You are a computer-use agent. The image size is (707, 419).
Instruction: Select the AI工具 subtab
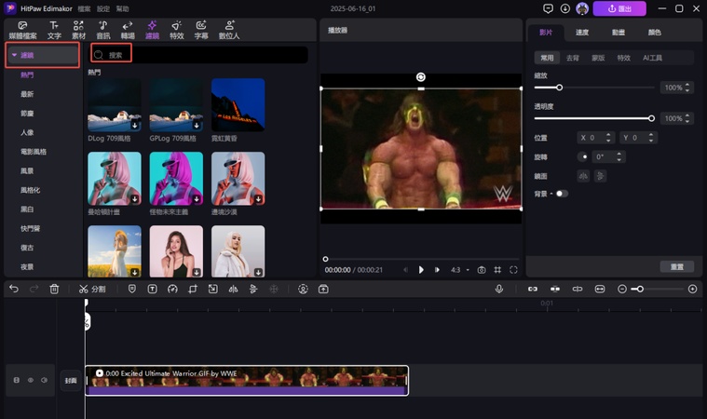click(652, 58)
